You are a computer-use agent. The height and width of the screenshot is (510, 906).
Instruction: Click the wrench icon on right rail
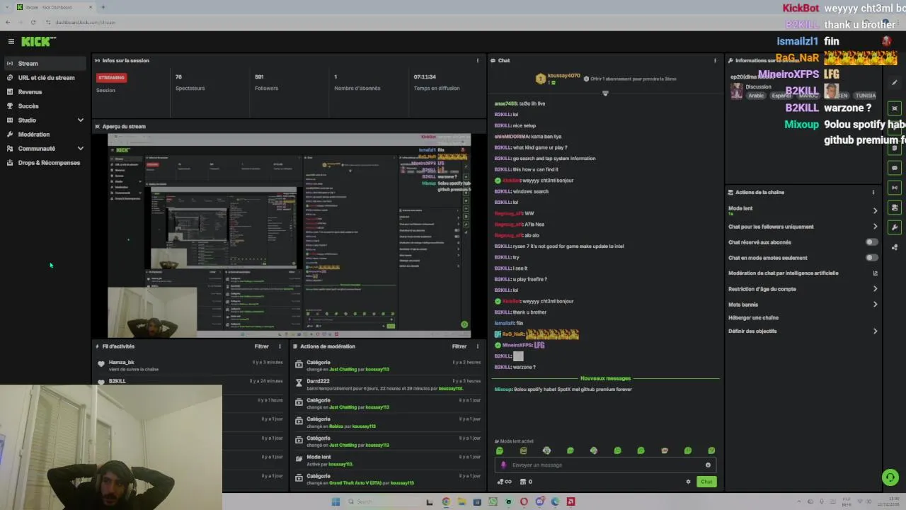[895, 227]
